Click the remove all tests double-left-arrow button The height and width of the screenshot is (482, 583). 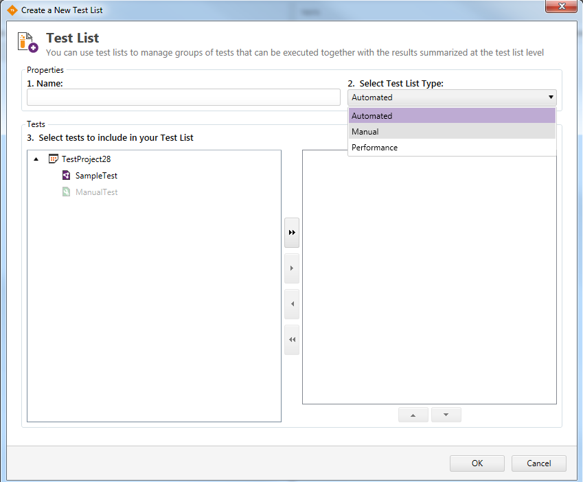click(x=292, y=340)
